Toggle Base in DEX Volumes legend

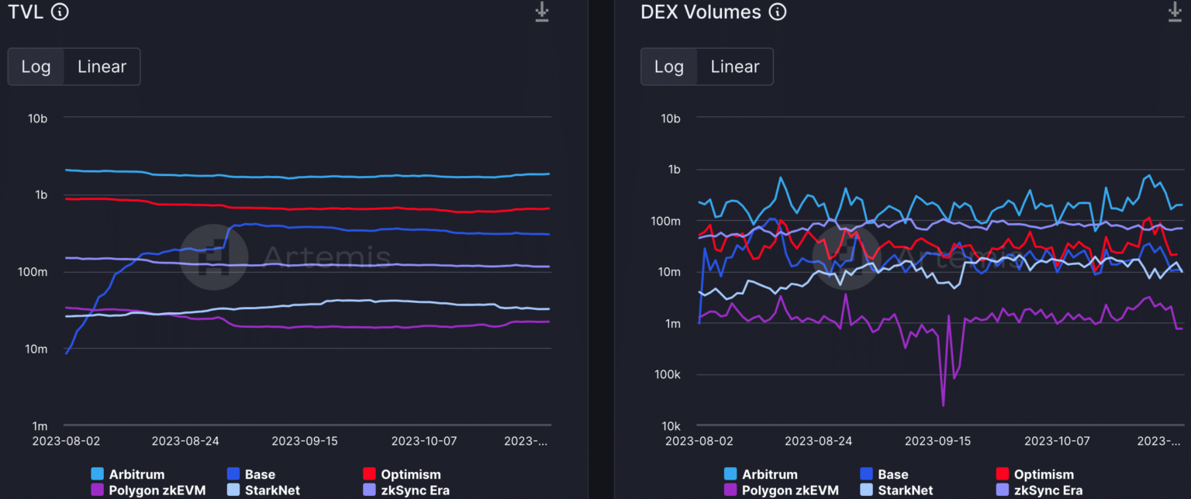click(x=892, y=474)
